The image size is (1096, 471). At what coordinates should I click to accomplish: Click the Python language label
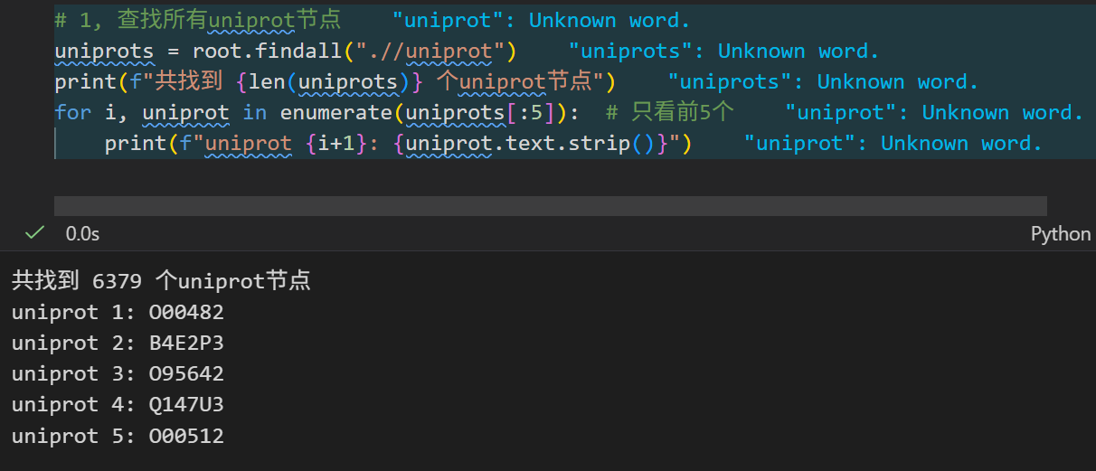click(1061, 233)
